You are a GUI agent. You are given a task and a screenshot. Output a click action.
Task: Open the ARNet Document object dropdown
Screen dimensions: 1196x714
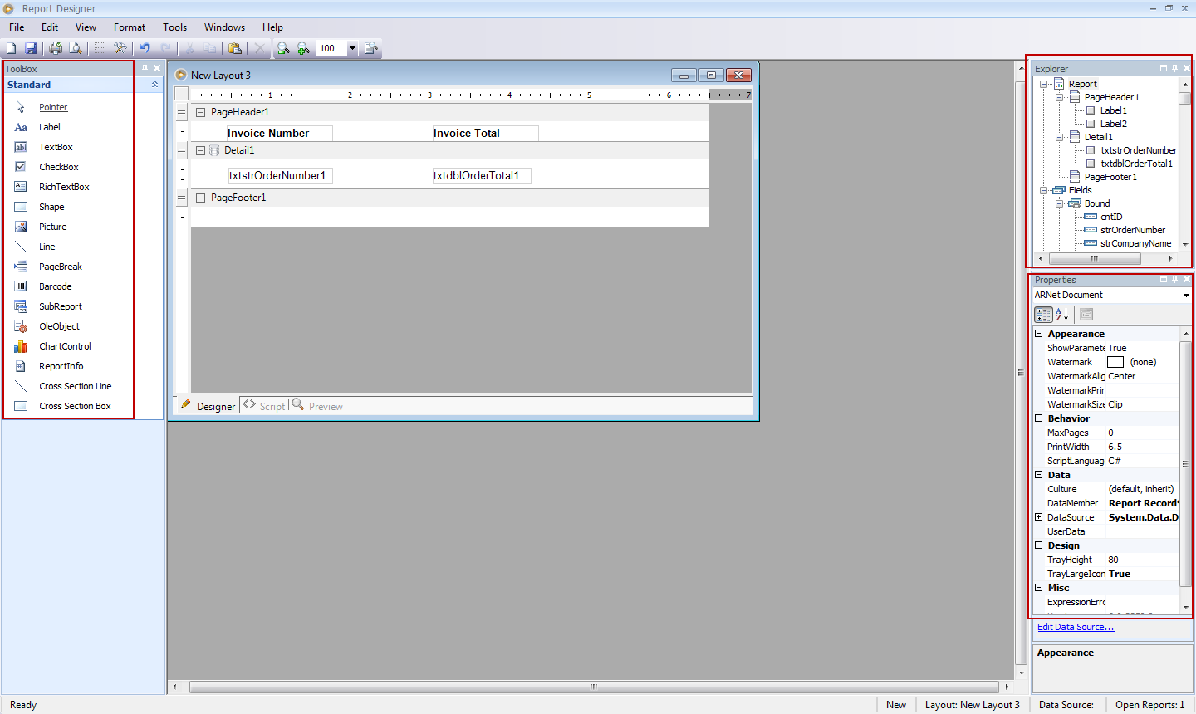pyautogui.click(x=1186, y=296)
